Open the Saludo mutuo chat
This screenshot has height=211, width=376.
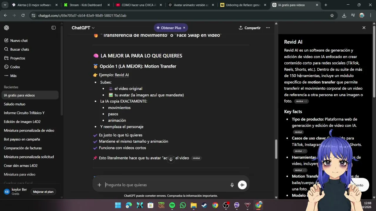(x=31, y=104)
